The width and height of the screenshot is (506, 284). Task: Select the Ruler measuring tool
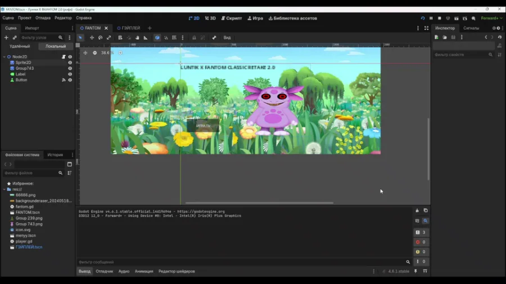coord(146,38)
